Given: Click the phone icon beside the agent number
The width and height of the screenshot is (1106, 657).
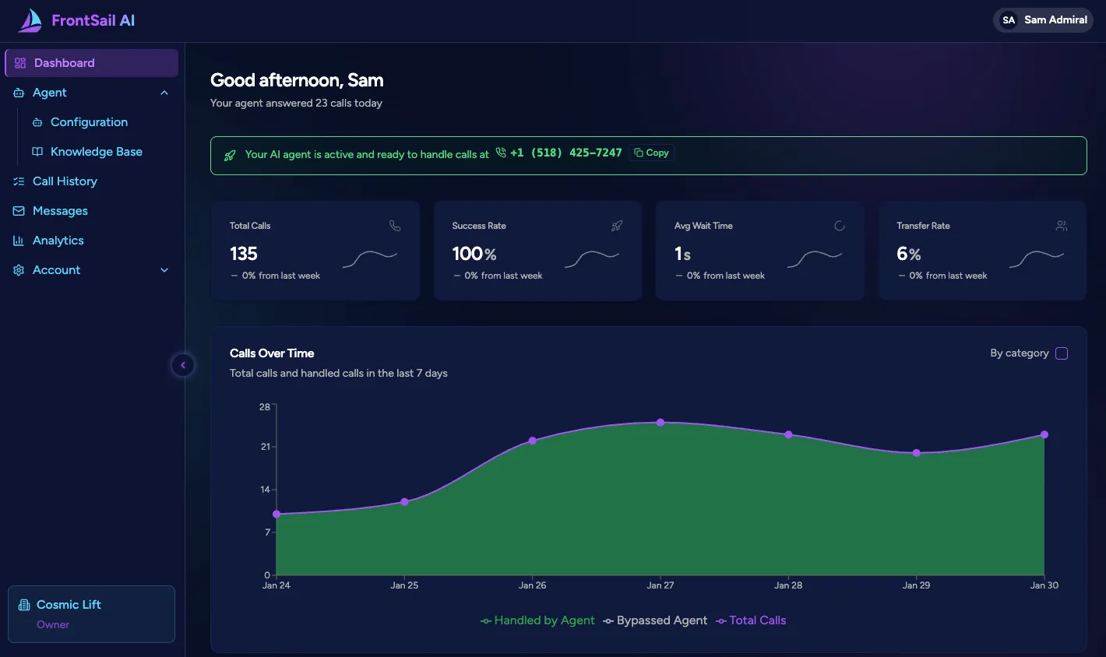Looking at the screenshot, I should (500, 153).
